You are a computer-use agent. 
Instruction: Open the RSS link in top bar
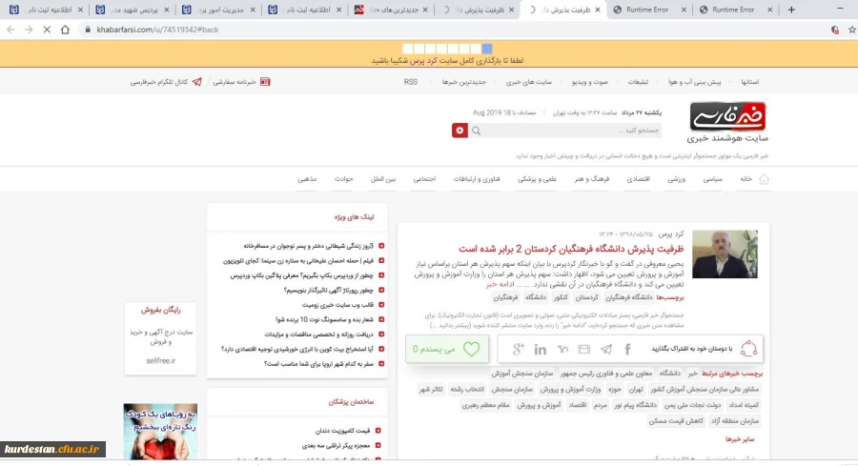[410, 82]
